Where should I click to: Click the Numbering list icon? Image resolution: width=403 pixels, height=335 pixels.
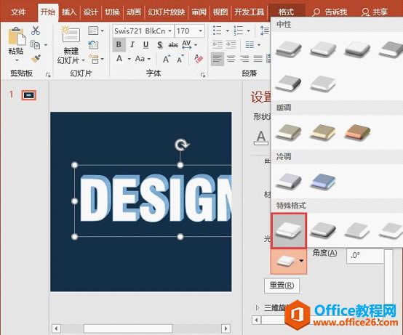click(x=239, y=31)
